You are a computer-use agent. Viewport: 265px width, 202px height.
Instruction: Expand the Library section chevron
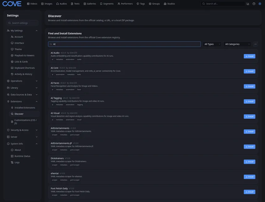point(36,88)
